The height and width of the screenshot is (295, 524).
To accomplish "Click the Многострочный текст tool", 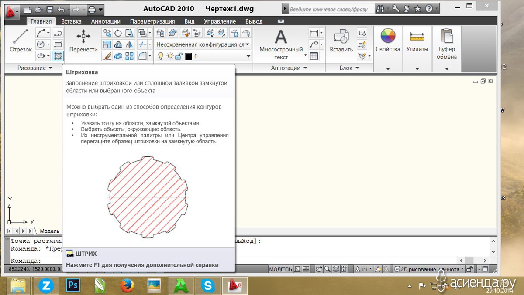I will [x=281, y=44].
